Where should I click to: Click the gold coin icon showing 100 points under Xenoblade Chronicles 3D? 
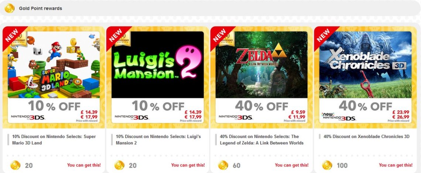(327, 165)
